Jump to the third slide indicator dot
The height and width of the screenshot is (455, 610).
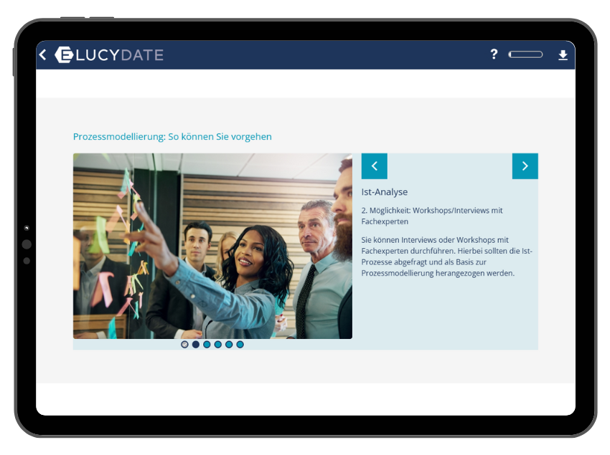click(x=207, y=345)
